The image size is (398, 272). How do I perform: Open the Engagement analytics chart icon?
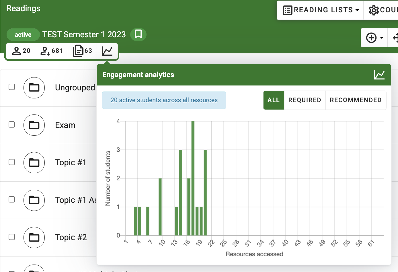pyautogui.click(x=107, y=50)
